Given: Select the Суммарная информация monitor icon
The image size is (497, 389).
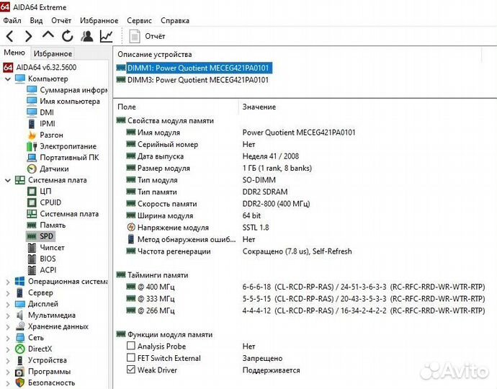Looking at the screenshot, I should [x=32, y=90].
